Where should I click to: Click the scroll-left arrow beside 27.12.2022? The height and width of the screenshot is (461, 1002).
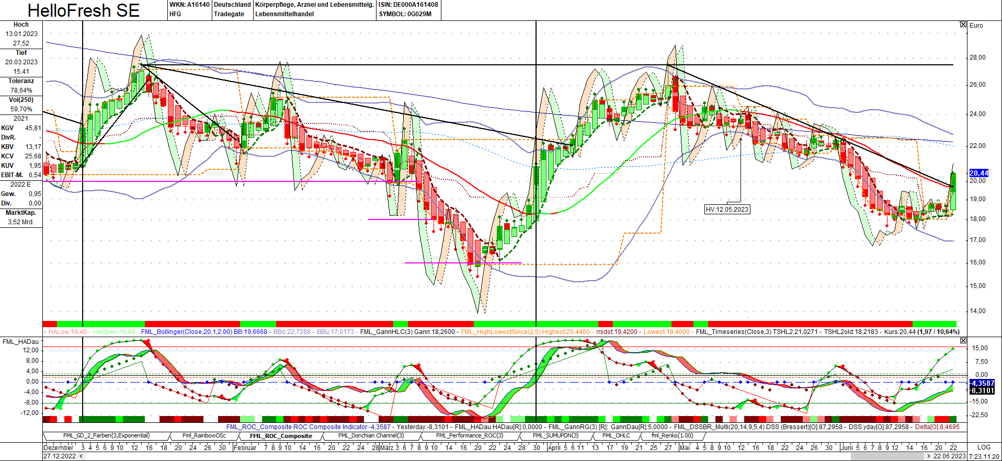81,456
